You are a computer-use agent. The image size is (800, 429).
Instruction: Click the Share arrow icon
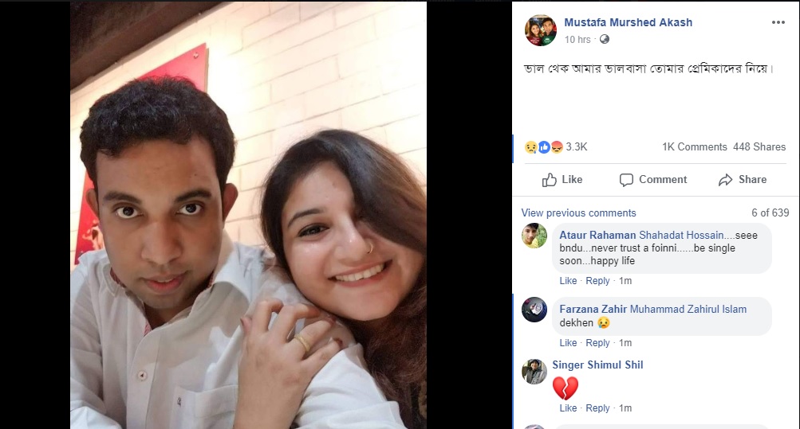(725, 180)
